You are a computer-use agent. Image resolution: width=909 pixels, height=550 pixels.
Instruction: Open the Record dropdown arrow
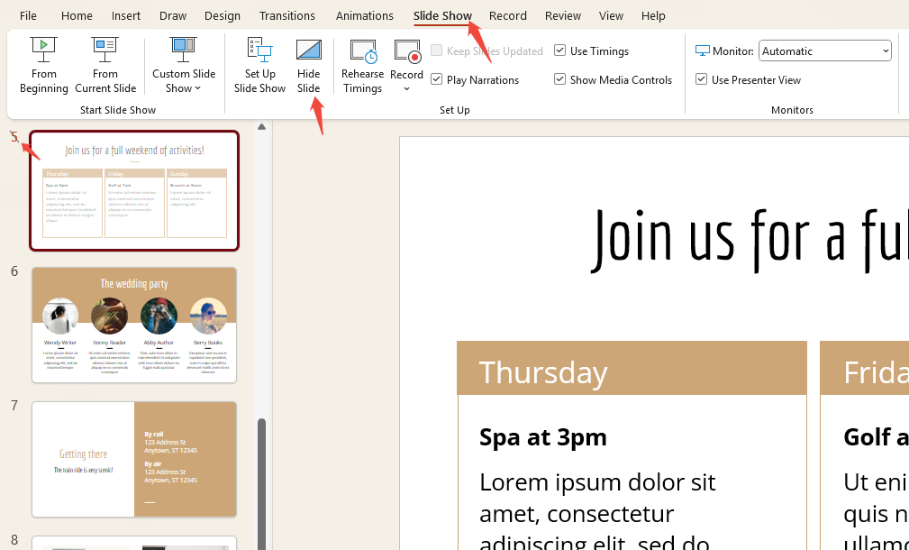pos(407,88)
